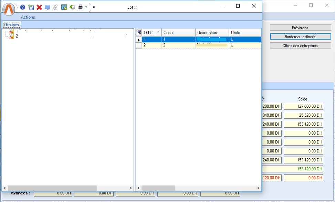The width and height of the screenshot is (335, 202).
Task: Click the red X delete icon
Action: (x=39, y=7)
